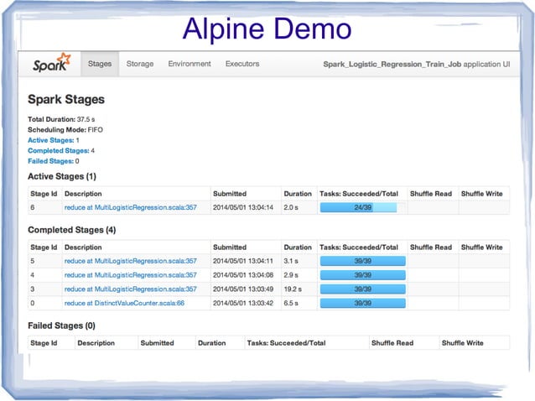Click Shuffle Write header in Failed Stages table
Image resolution: width=535 pixels, height=401 pixels.
coord(465,343)
